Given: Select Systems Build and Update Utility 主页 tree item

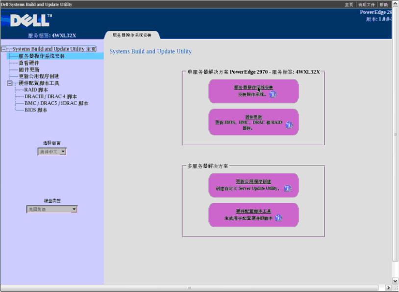Looking at the screenshot, I should tap(54, 49).
